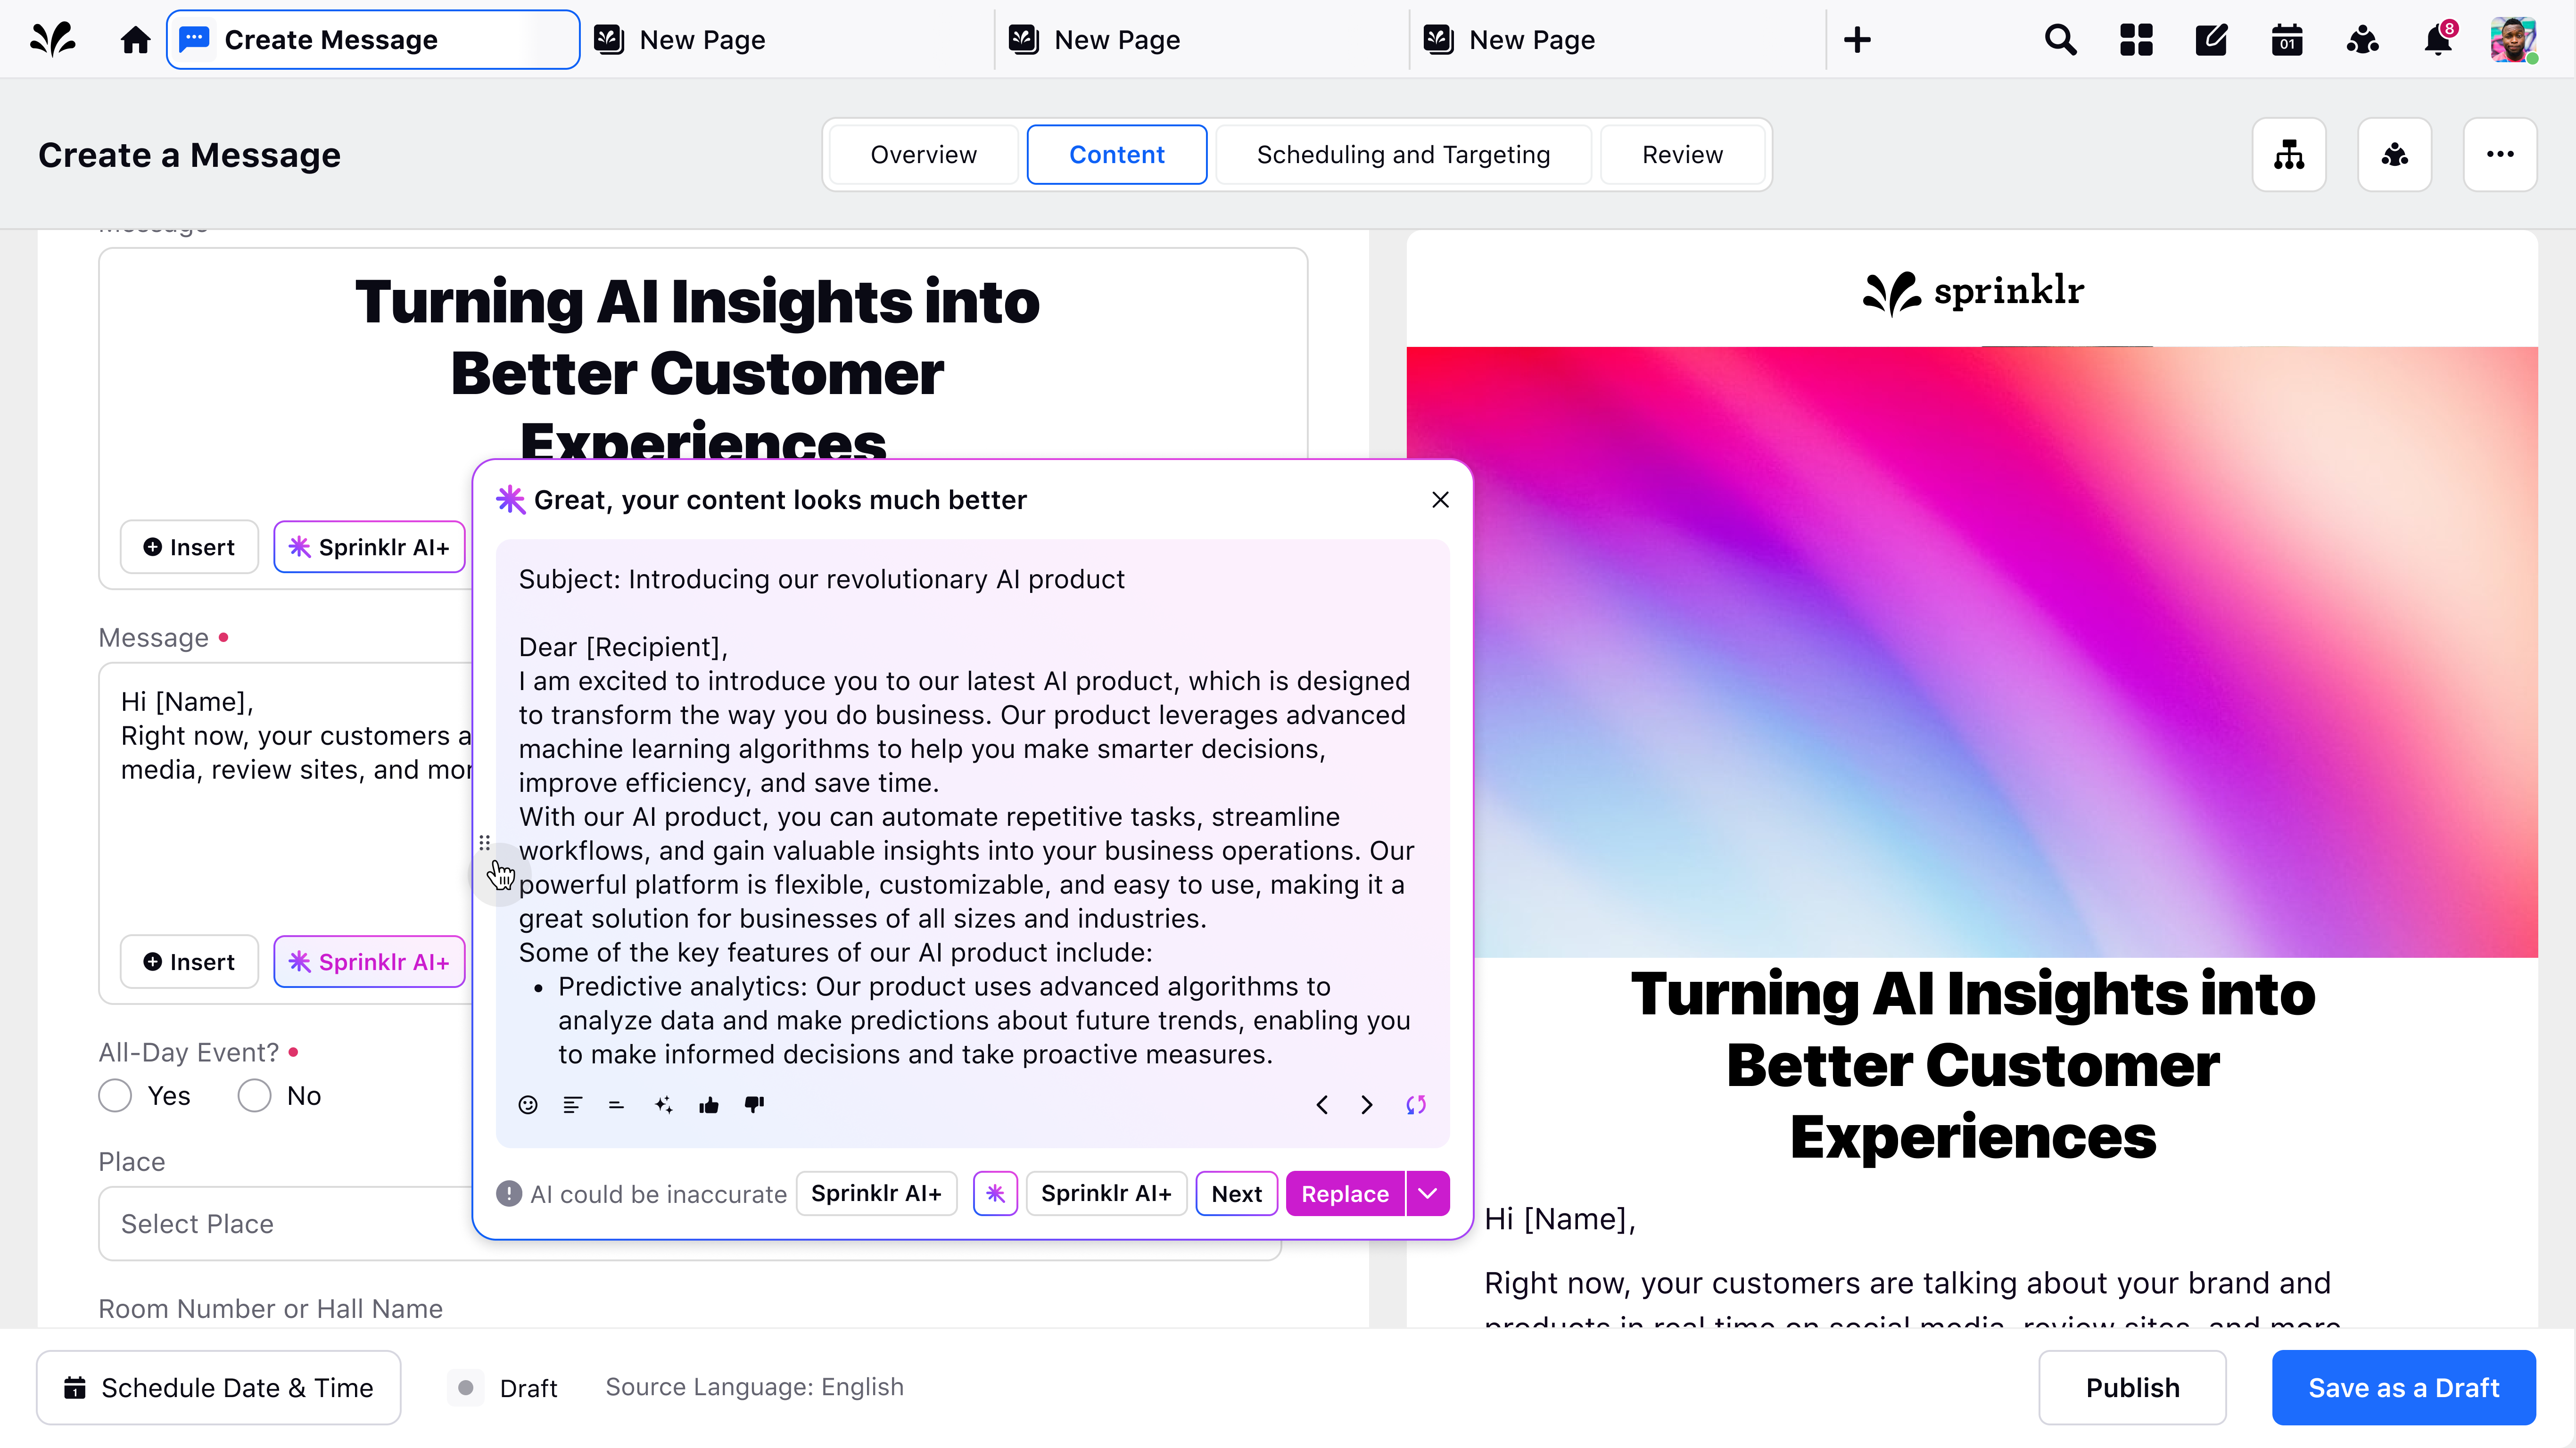Select Yes for All-Day Event

116,1096
